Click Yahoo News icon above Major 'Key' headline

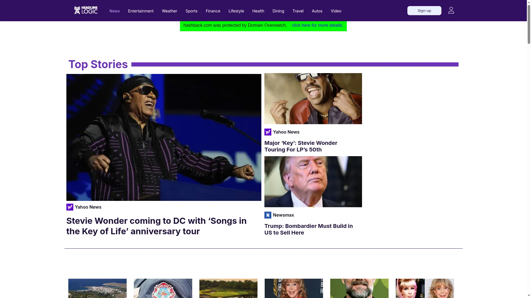click(x=268, y=132)
